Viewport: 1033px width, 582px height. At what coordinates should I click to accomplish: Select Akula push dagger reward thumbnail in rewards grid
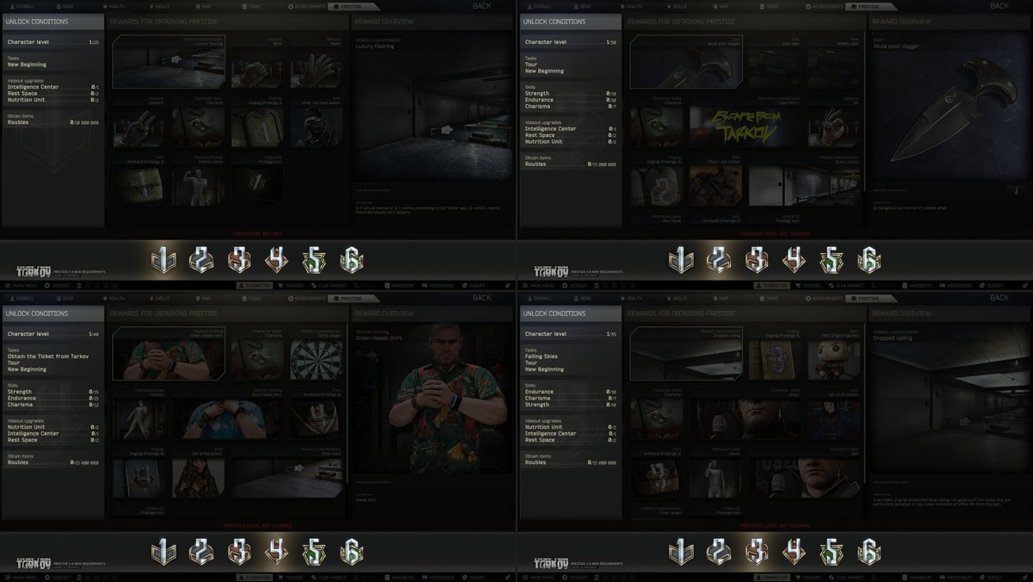pos(686,62)
